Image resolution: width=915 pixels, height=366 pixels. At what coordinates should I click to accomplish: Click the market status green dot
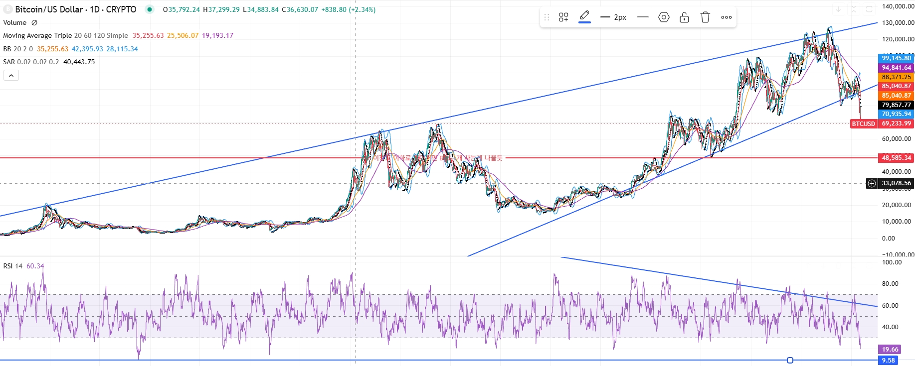click(149, 9)
